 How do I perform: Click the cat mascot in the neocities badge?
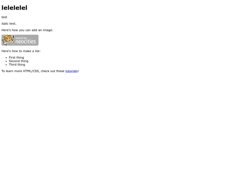coord(7,40)
